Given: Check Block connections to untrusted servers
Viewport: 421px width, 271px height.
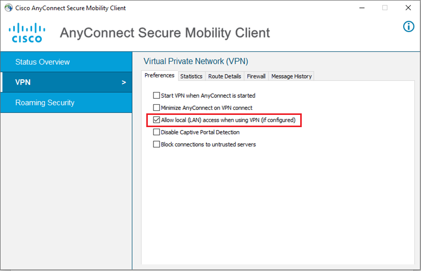Looking at the screenshot, I should [x=157, y=144].
